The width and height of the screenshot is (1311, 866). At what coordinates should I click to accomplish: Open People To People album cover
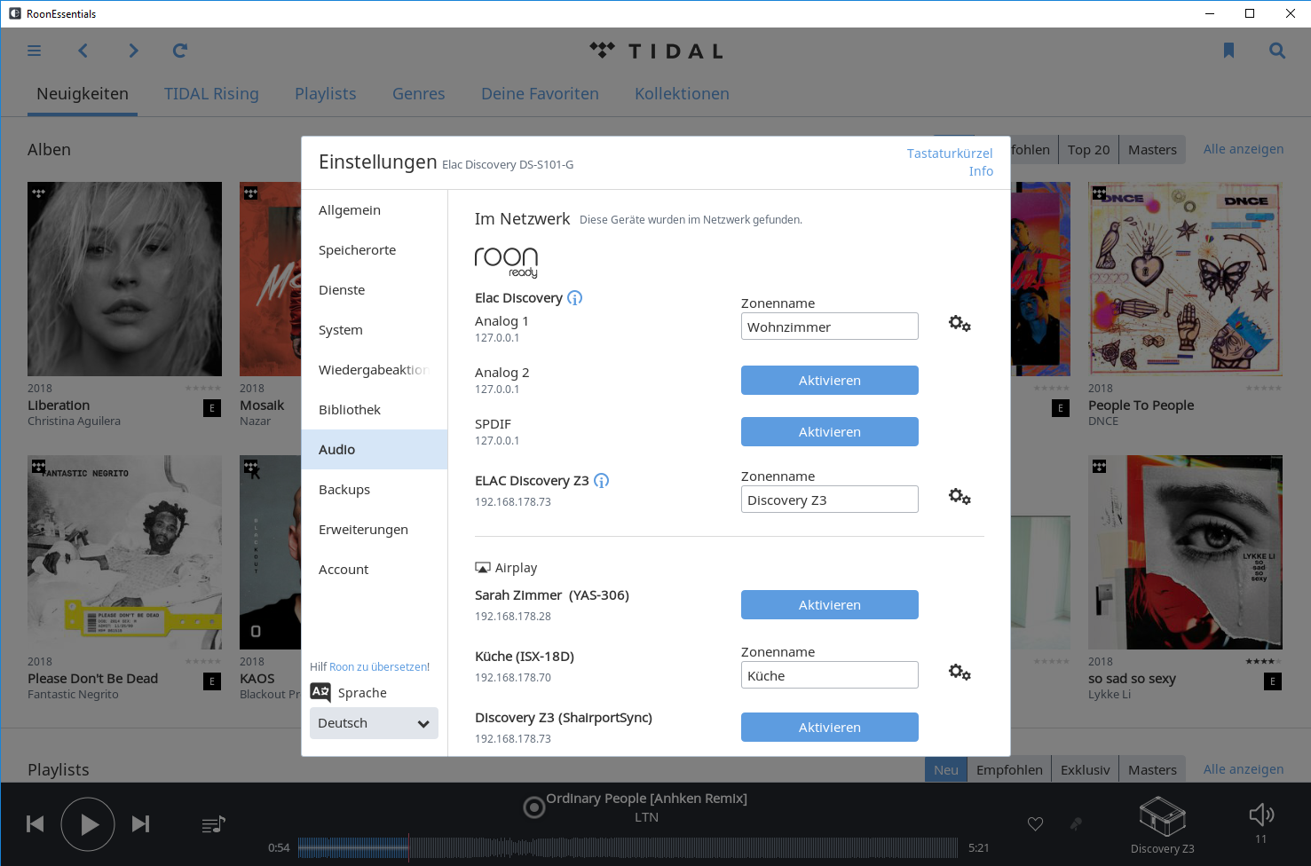click(x=1185, y=279)
